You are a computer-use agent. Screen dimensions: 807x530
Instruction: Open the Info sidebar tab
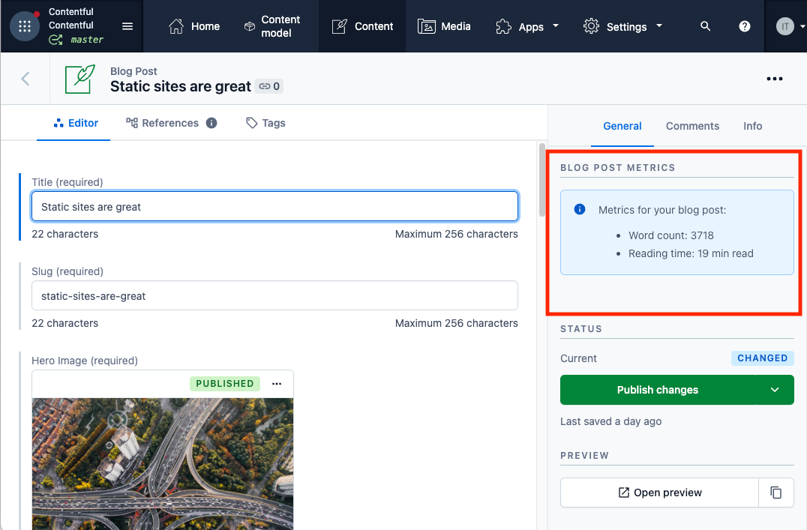click(x=752, y=126)
